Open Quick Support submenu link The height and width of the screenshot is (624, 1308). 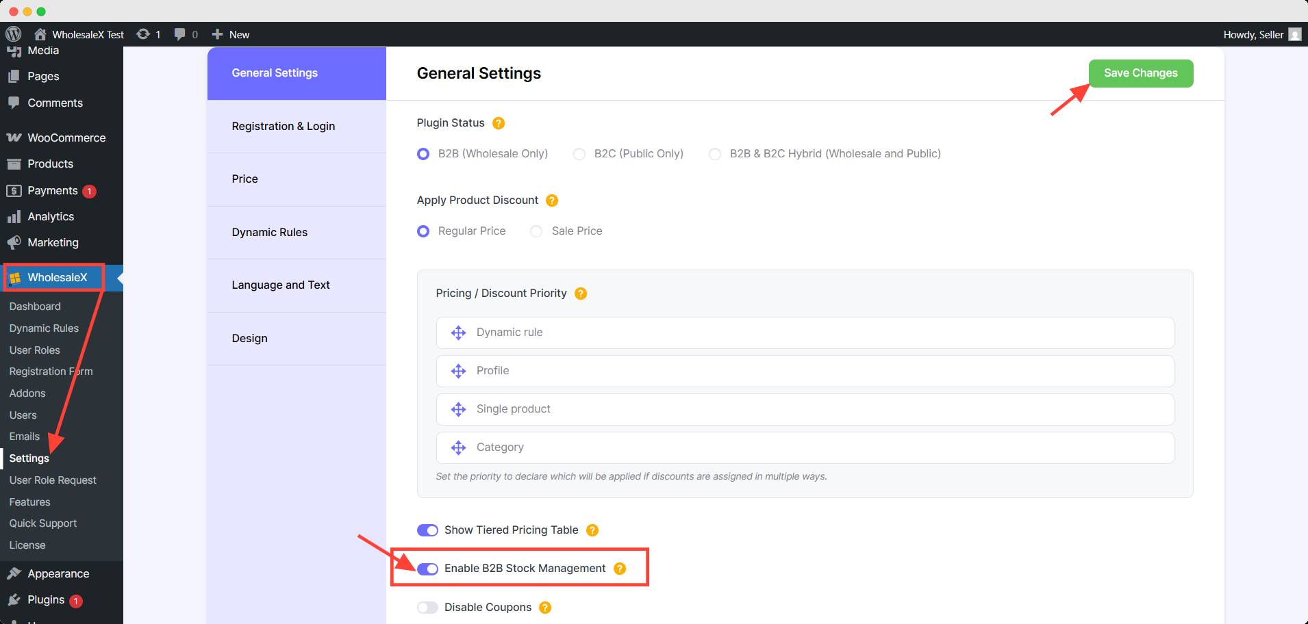point(42,523)
